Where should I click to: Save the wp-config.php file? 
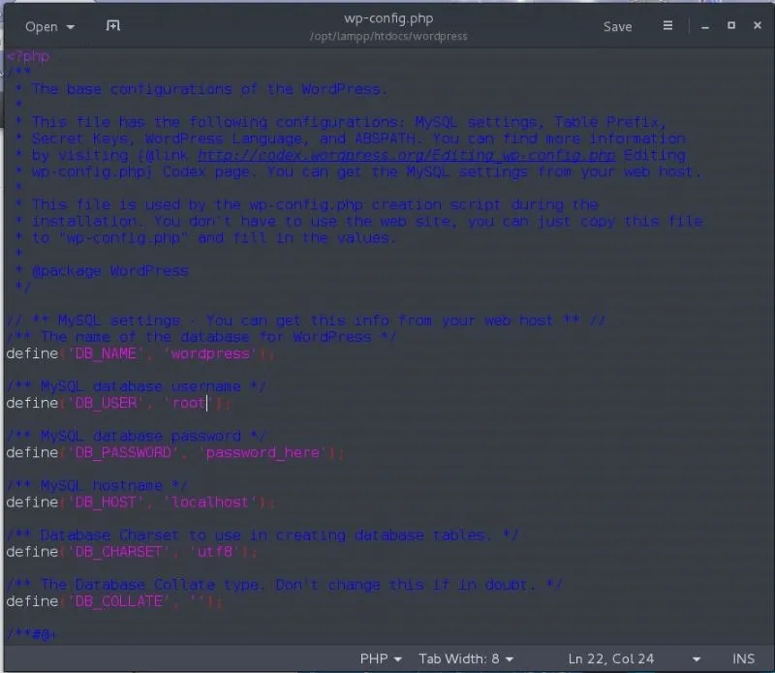(617, 27)
